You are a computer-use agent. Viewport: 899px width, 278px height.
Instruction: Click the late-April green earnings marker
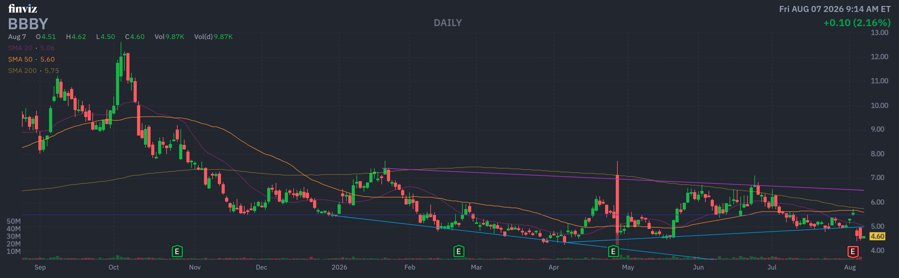pos(613,251)
